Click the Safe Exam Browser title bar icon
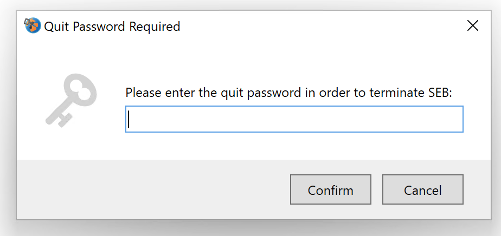501x236 pixels. click(x=33, y=26)
